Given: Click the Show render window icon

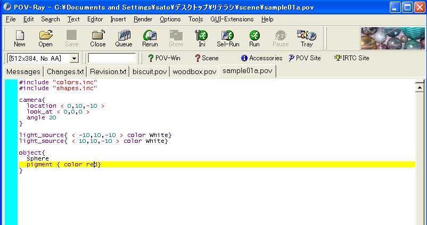Looking at the screenshot, I should 176,39.
